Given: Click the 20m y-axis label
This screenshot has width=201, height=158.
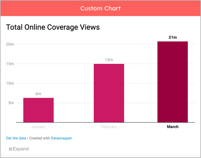Looking at the screenshot, I should point(10,44).
